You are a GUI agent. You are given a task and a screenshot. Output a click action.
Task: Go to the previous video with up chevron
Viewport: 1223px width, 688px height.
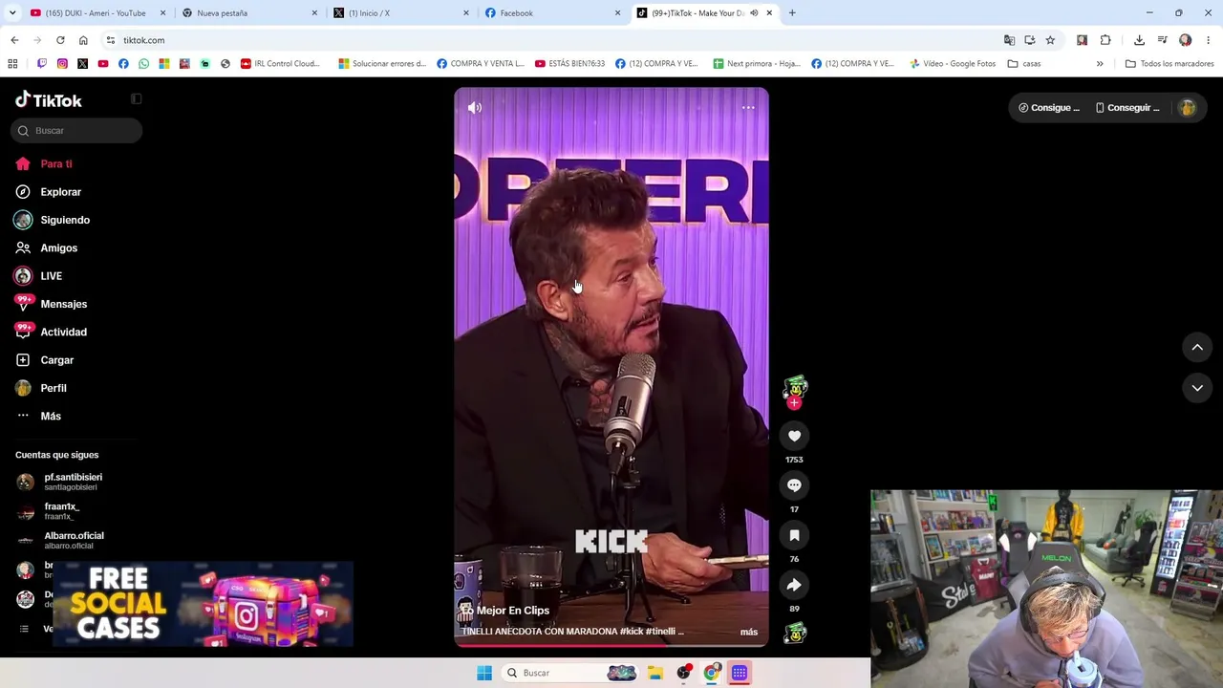click(1197, 348)
